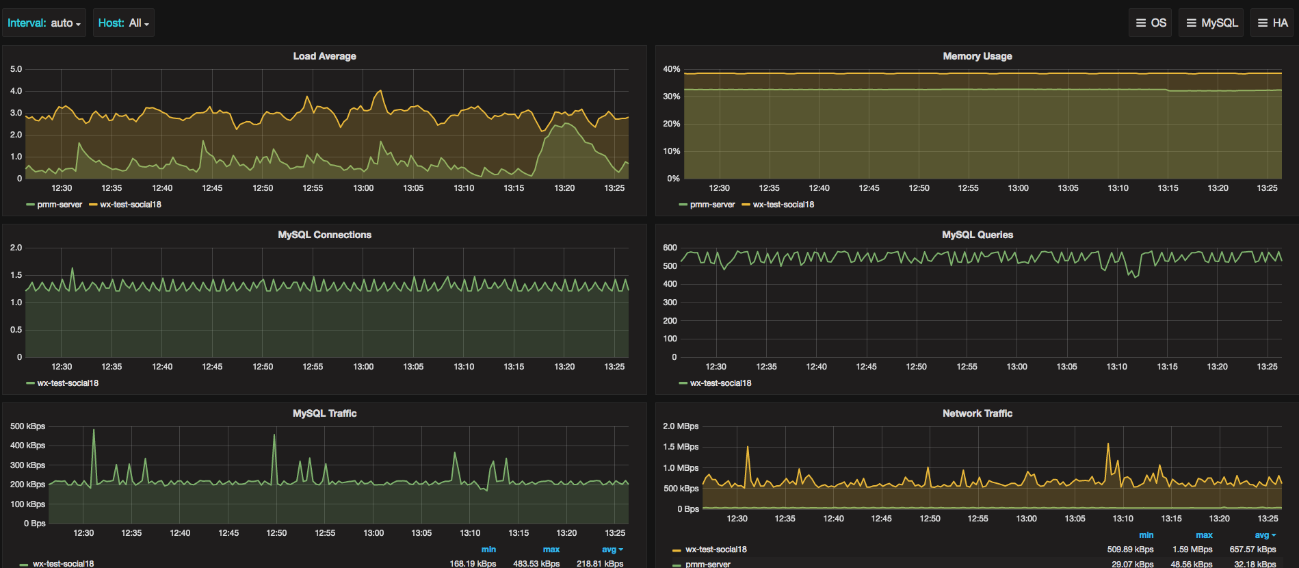
Task: Sort MySQL Traffic legend by max column
Action: point(551,550)
